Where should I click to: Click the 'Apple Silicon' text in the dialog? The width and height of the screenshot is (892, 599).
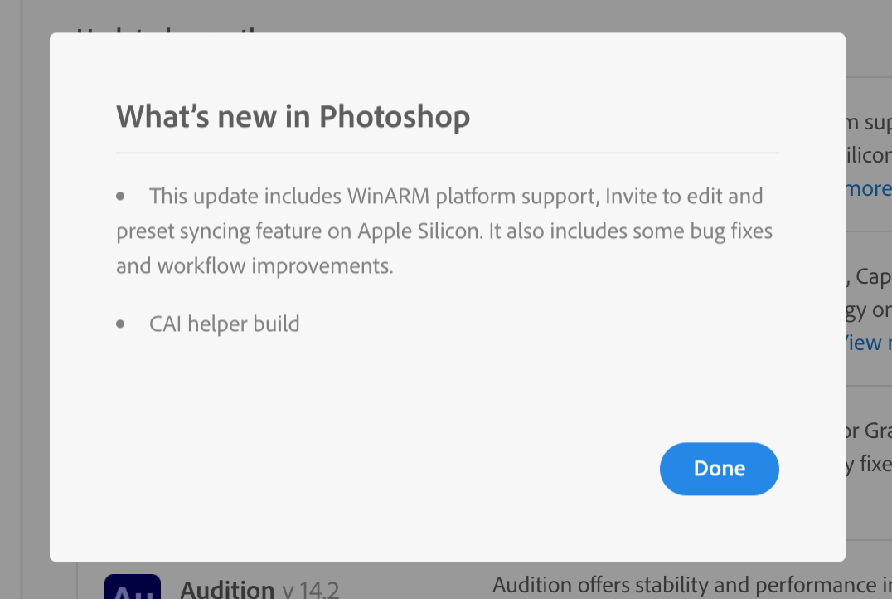pyautogui.click(x=419, y=231)
